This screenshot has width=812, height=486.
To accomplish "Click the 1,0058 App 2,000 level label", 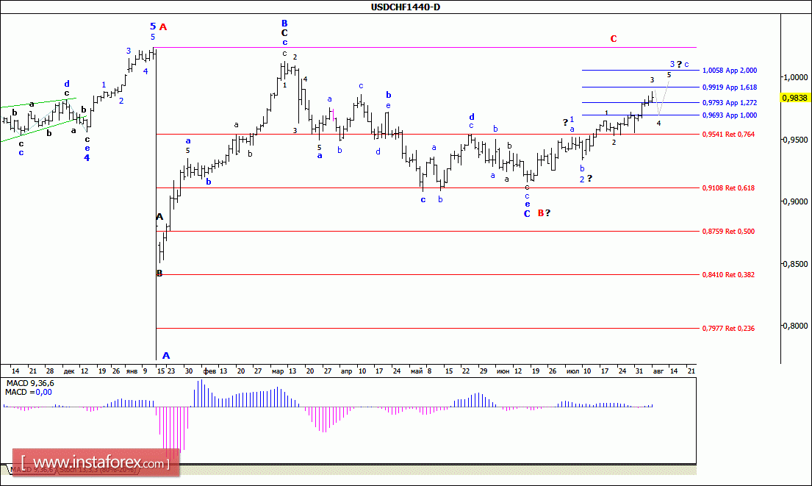I will coord(729,71).
